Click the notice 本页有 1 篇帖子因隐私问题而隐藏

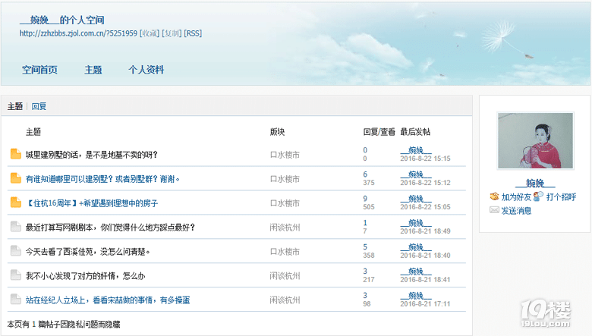click(64, 324)
